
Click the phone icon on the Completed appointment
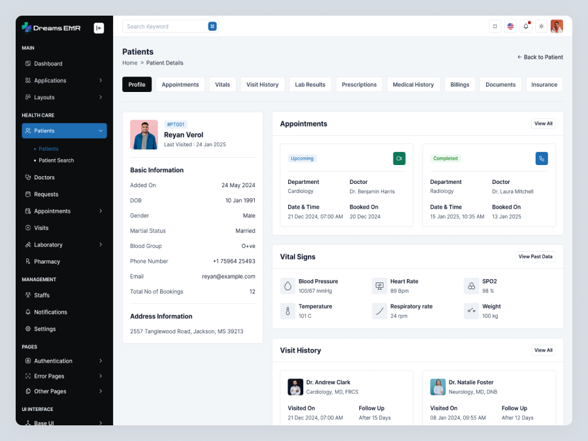tap(542, 159)
